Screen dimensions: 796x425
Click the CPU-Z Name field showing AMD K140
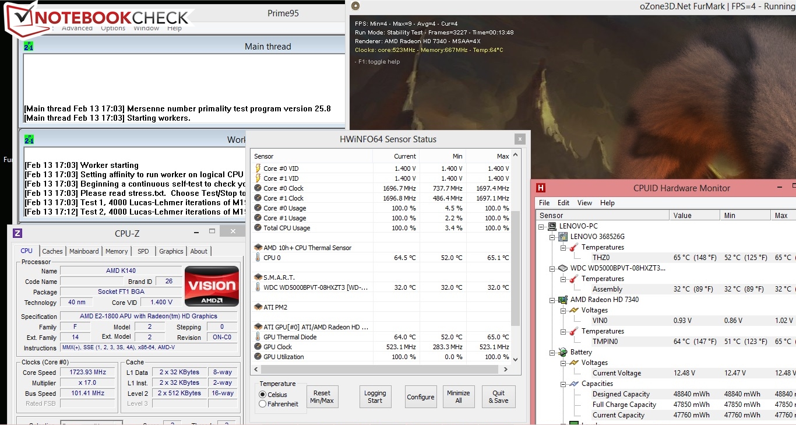(x=121, y=271)
